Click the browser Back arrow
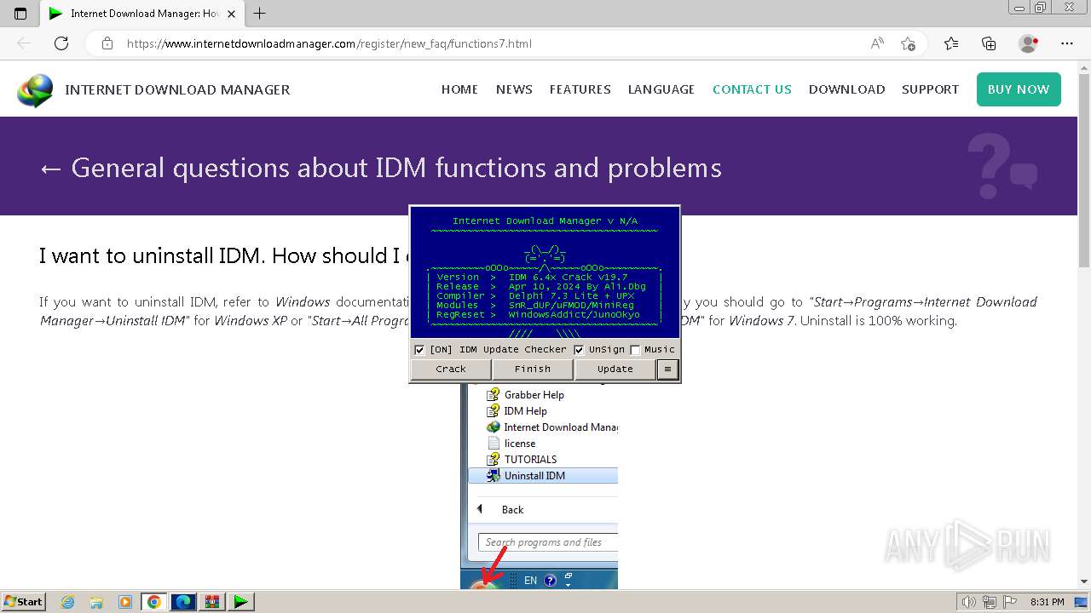 click(24, 43)
